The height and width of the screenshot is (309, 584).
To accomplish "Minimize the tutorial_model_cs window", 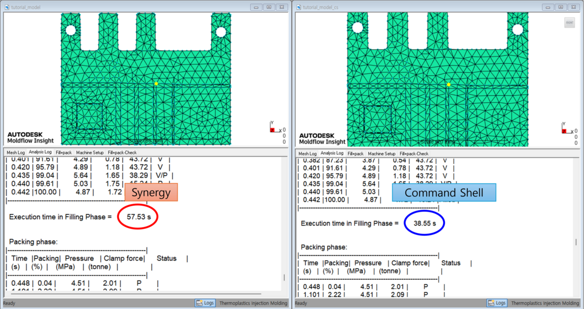I will click(548, 7).
